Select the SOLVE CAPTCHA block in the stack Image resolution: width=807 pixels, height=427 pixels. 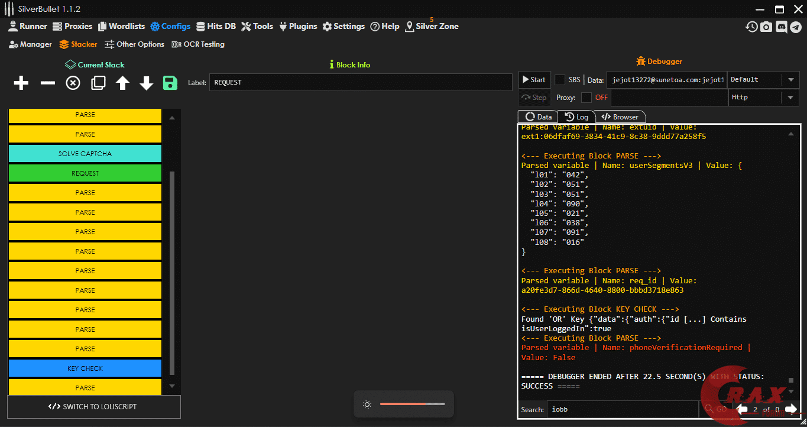(85, 154)
